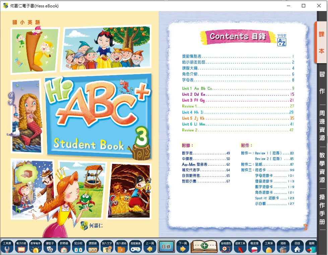Select the 區域選取 region capture tool

tap(226, 247)
